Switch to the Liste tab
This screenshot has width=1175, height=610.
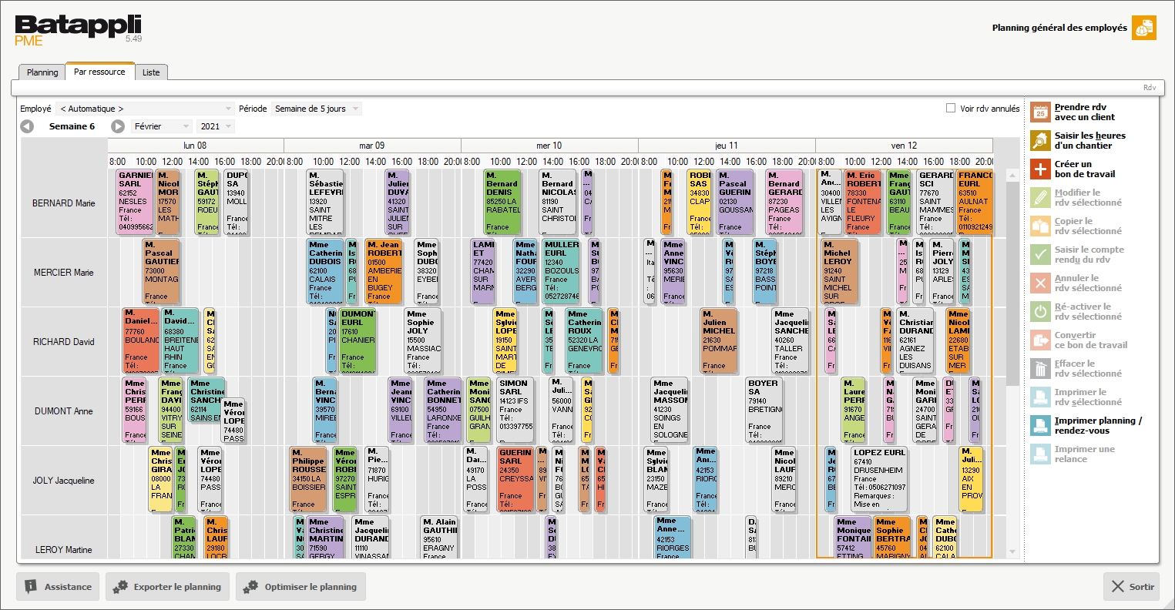point(151,72)
